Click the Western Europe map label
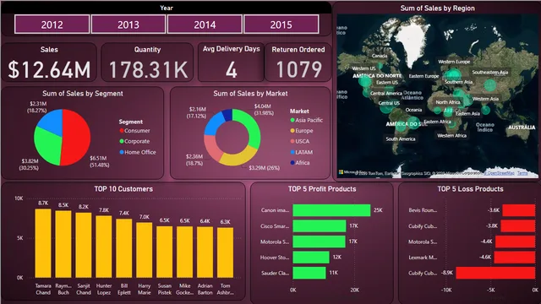Screen dimensions: 541x304 tap(454, 62)
